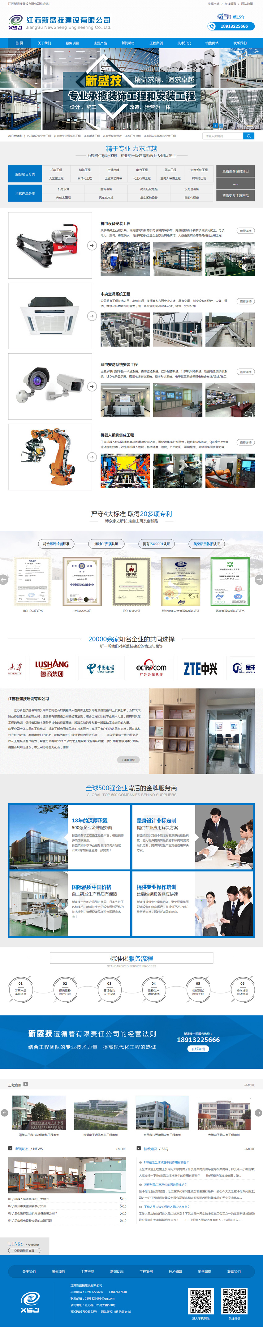Select the 主营产品分类 category tab
This screenshot has height=1330, width=263.
coord(25,194)
